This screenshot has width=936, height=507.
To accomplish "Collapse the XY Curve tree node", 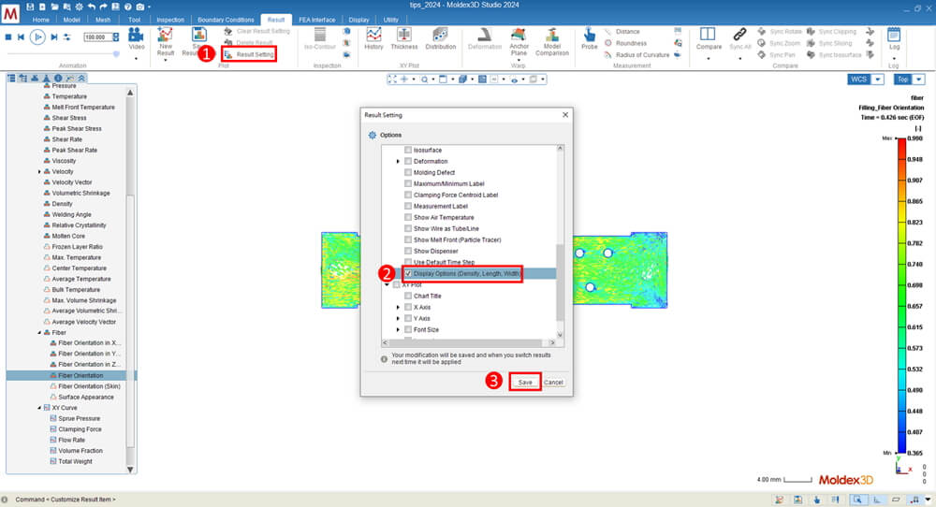I will coord(39,408).
